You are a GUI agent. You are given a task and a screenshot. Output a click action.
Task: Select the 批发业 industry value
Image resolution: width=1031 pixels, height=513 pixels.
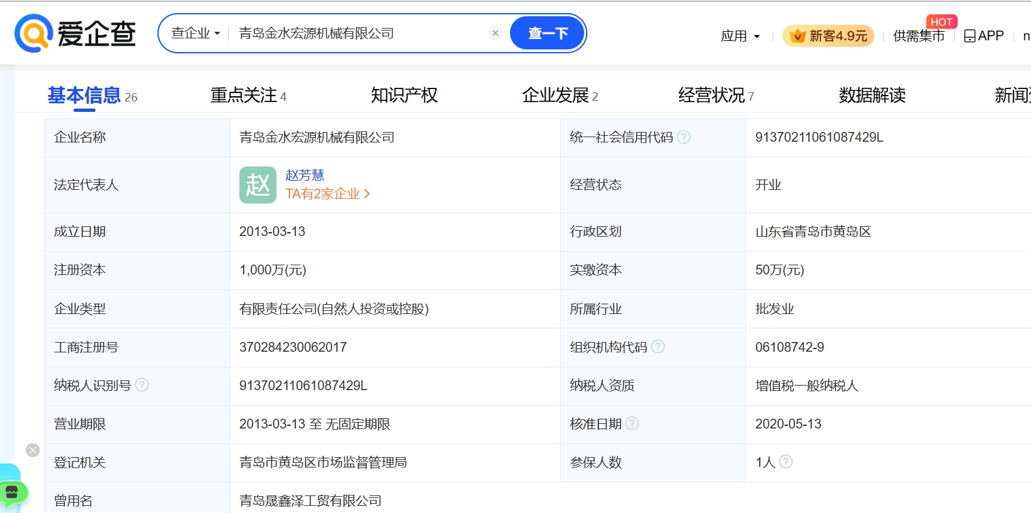(x=774, y=309)
